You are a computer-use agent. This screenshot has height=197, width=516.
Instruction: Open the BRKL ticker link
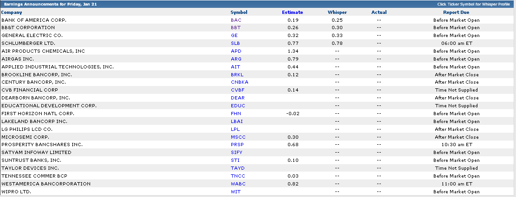(237, 75)
